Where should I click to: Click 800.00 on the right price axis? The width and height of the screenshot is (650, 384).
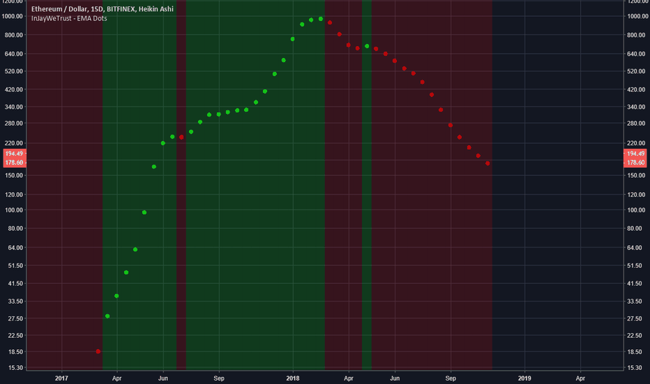(636, 35)
